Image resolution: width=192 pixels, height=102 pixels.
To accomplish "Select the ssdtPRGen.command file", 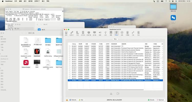I will tap(48, 62).
